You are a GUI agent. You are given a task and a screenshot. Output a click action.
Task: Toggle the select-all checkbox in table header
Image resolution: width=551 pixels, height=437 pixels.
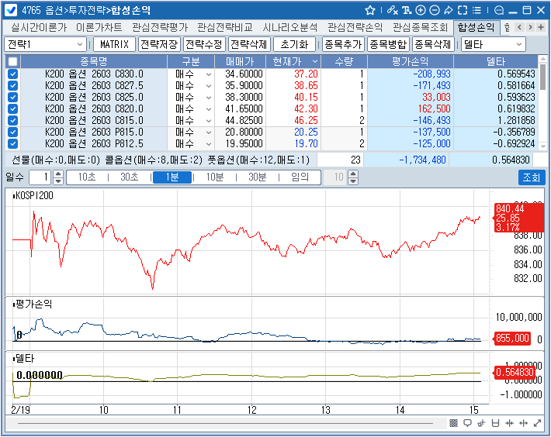12,61
